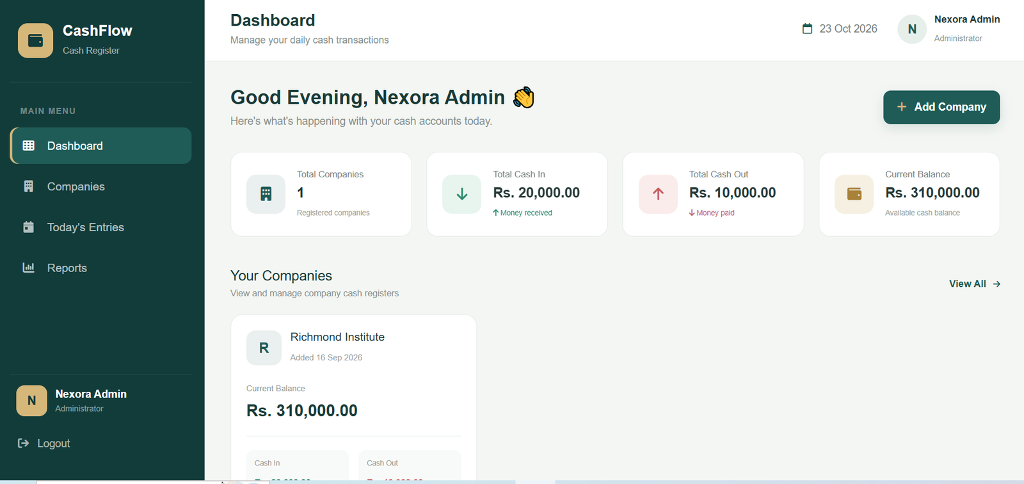Click Added 16 Sep 2026 text
Screen dimensions: 1024x484
(326, 357)
